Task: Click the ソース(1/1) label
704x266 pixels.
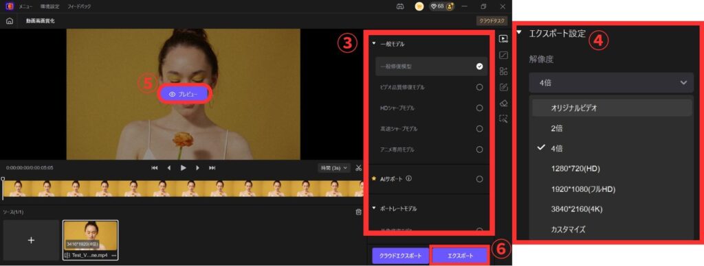Action: pos(14,212)
